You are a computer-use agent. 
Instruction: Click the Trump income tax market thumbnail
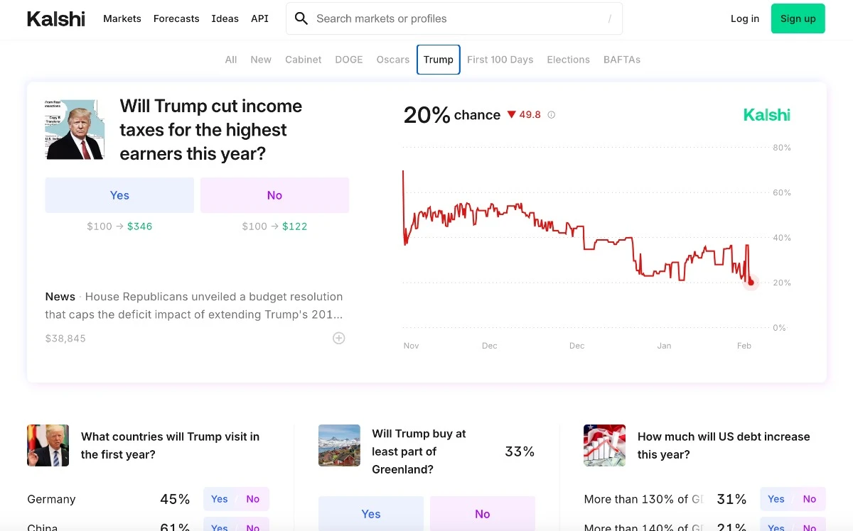coord(75,129)
